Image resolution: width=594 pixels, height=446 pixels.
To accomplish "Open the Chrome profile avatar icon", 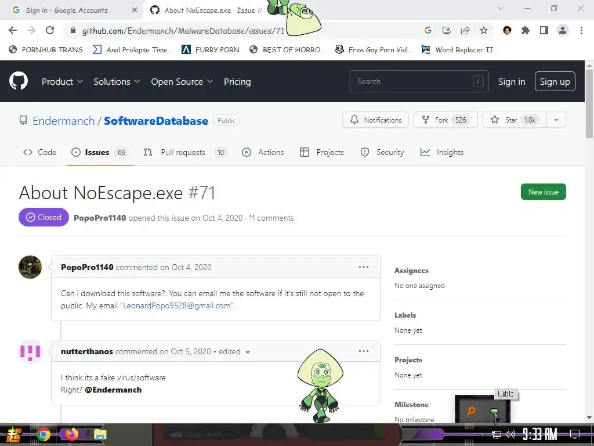I will click(x=563, y=30).
